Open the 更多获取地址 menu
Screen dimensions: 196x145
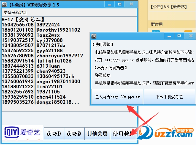point(16,12)
